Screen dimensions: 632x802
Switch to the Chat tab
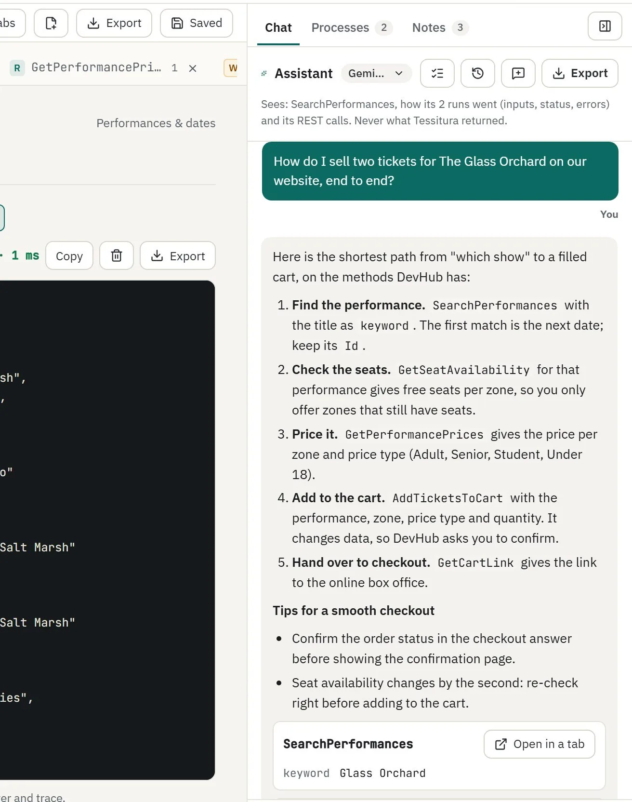pyautogui.click(x=278, y=27)
